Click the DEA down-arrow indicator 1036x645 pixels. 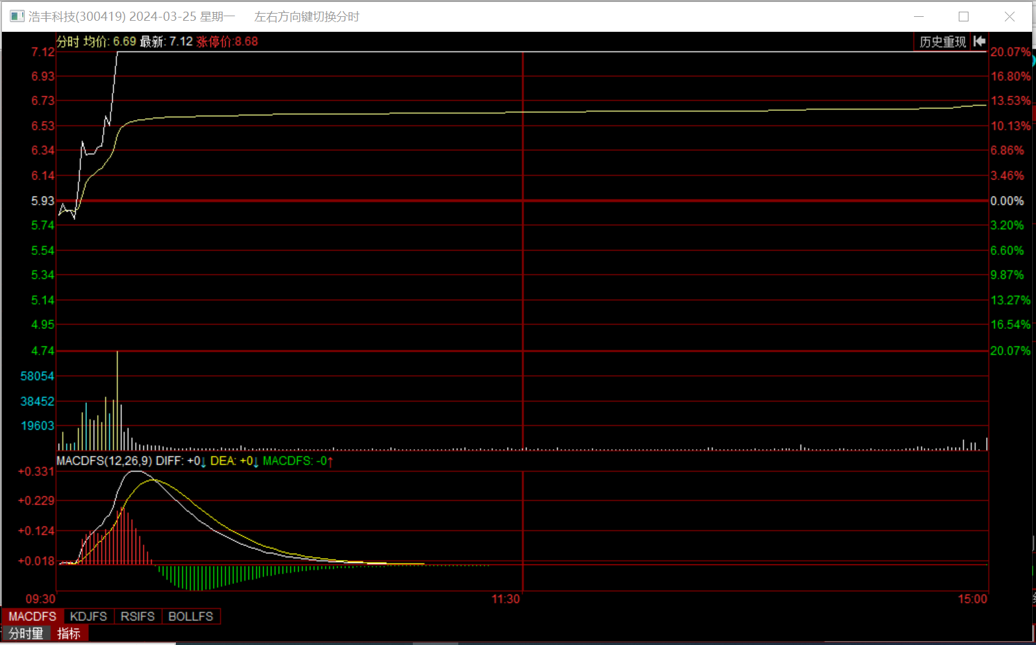click(x=256, y=461)
